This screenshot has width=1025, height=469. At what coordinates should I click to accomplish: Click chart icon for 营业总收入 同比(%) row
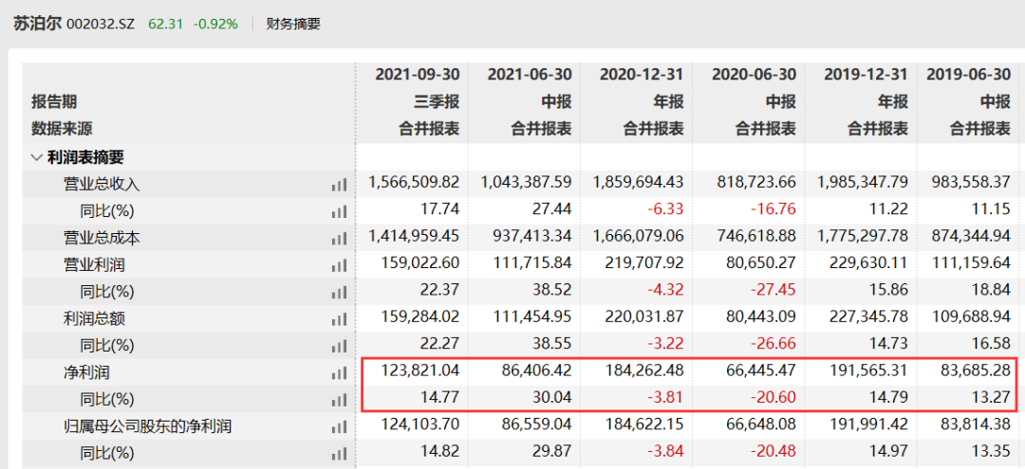point(339,211)
